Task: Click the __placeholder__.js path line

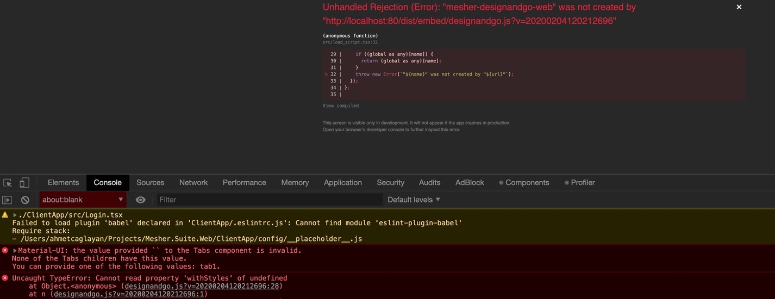Action: 187,239
